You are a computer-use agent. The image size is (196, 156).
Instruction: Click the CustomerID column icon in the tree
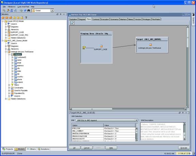pos(15,57)
